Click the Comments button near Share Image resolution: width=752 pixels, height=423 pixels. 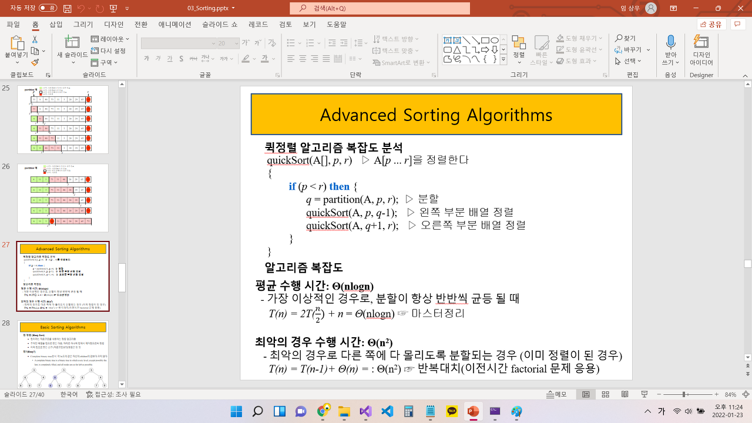click(737, 25)
